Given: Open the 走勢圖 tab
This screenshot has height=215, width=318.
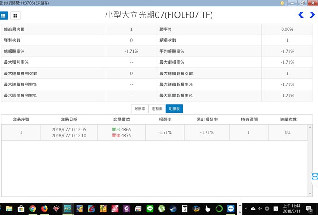Looking at the screenshot, I should tap(157, 109).
